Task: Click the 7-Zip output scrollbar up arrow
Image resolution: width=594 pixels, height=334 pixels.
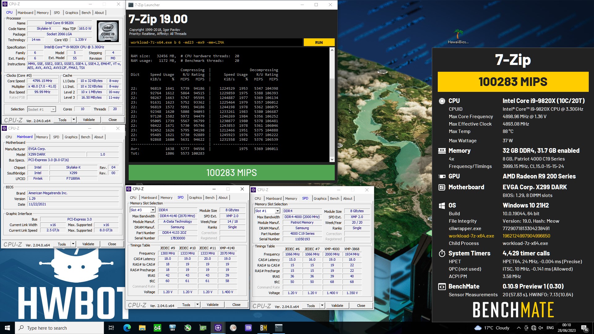Action: pos(332,50)
